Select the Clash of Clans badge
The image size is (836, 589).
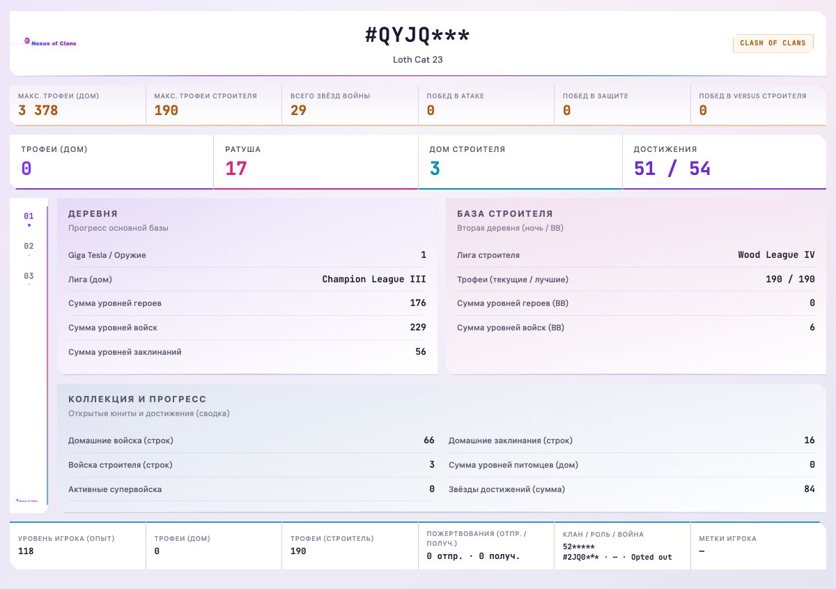tap(773, 43)
